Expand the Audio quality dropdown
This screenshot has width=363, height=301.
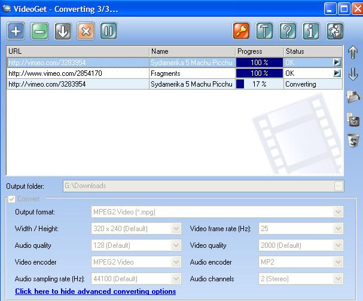[x=176, y=245]
